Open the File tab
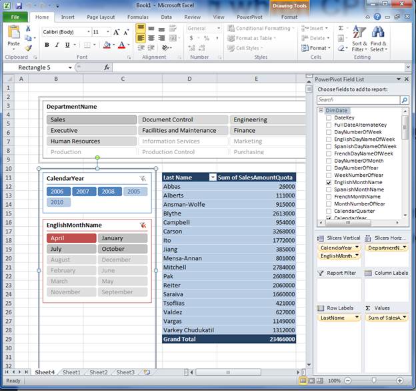Screen dimensions: 416x391 click(x=15, y=17)
